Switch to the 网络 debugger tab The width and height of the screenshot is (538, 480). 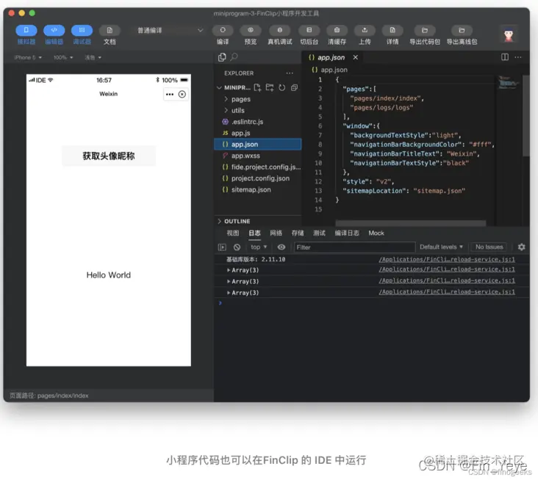(x=276, y=233)
